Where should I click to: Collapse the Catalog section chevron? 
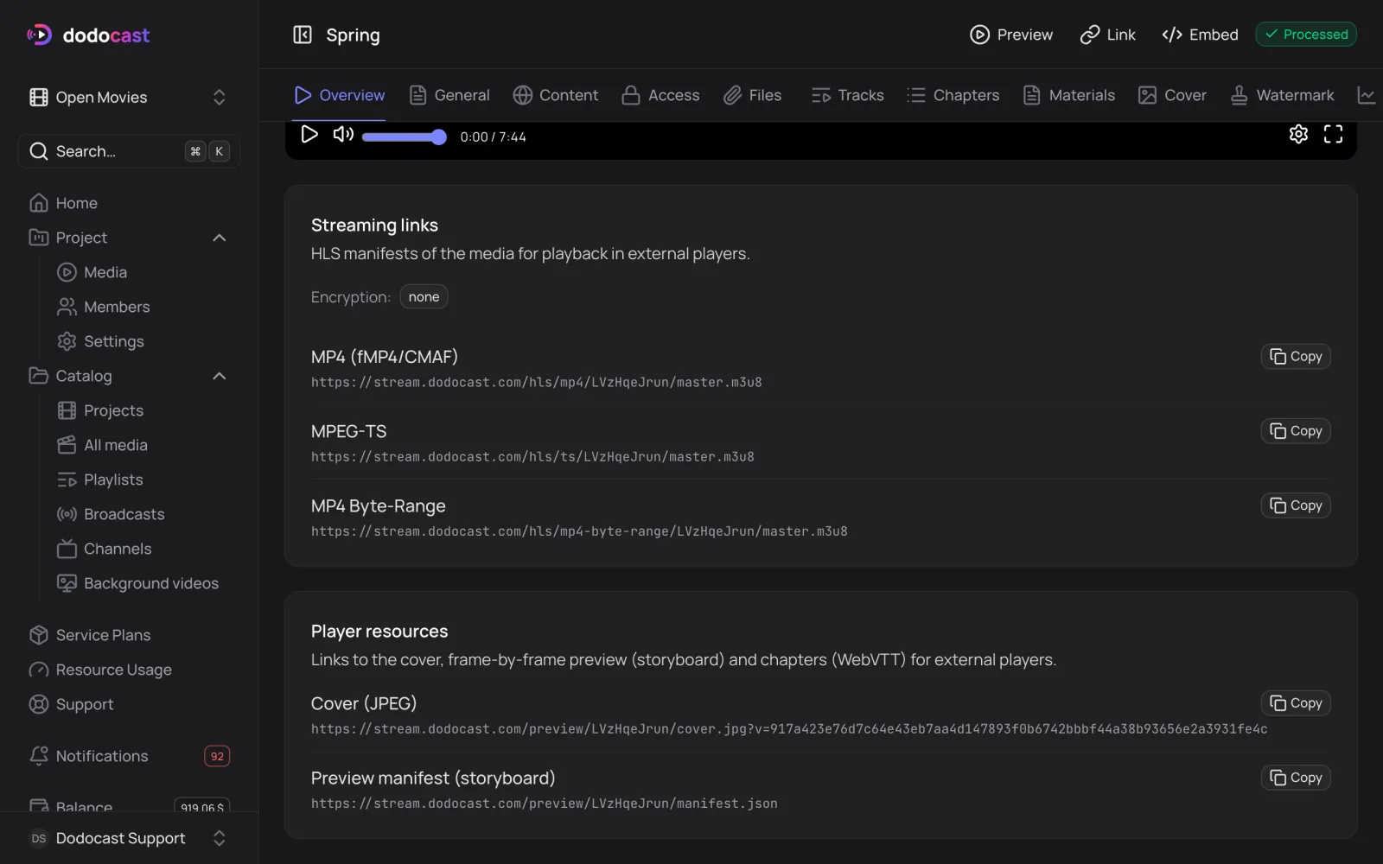coord(220,376)
